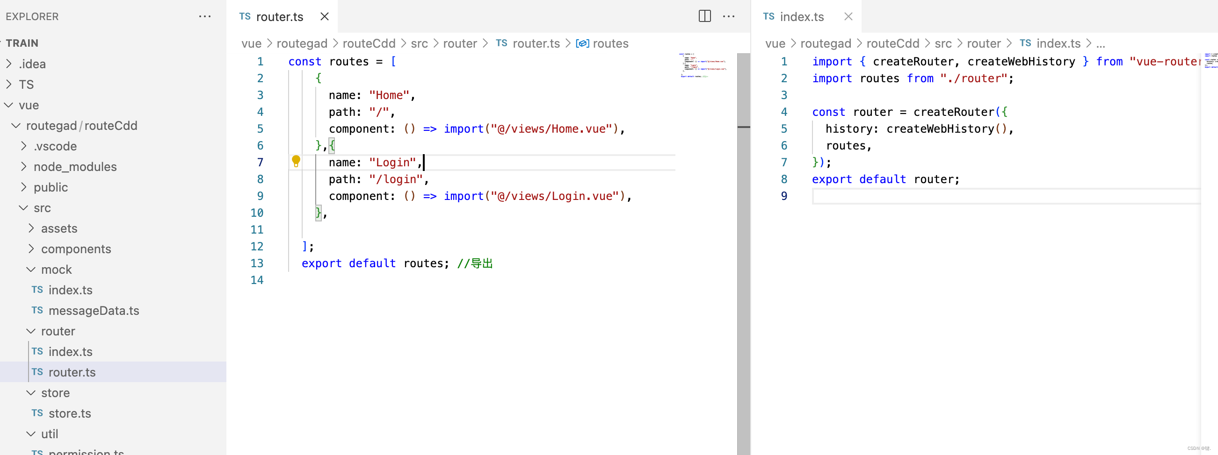Click the router breadcrumb in index.ts editor
The height and width of the screenshot is (455, 1218).
tap(984, 43)
